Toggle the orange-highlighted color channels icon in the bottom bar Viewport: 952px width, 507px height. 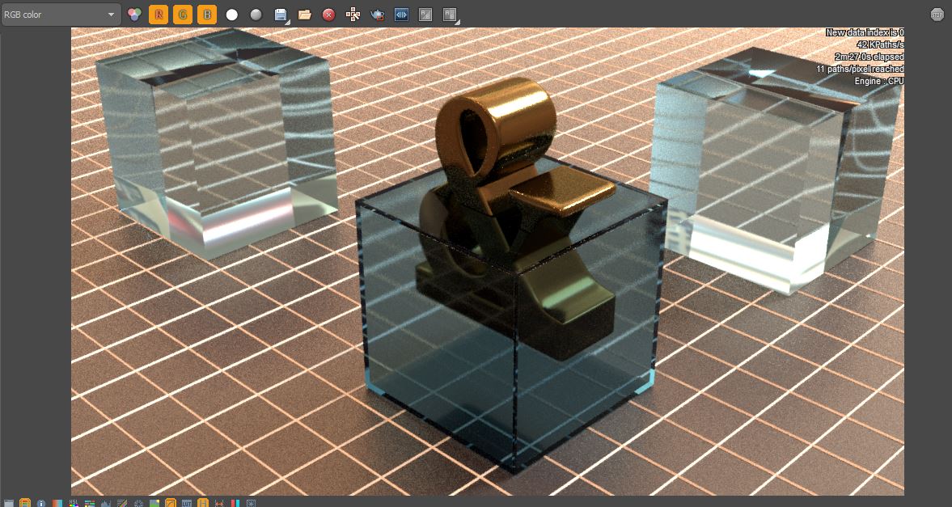coord(25,503)
